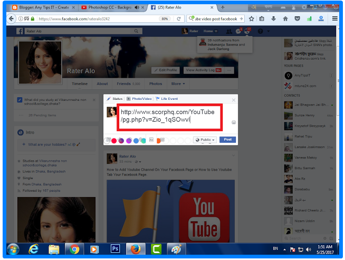Open the account settings dropdown arrow
This screenshot has height=260, width=345.
(x=268, y=31)
